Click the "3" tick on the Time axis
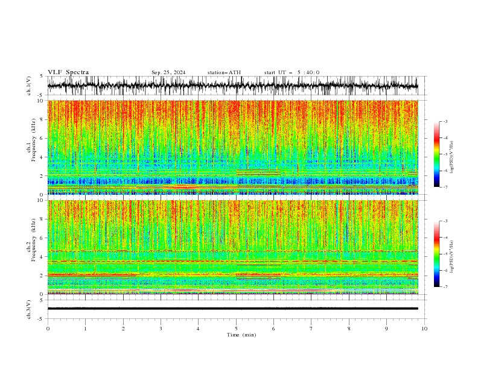Image resolution: width=478 pixels, height=369 pixels. click(x=161, y=329)
